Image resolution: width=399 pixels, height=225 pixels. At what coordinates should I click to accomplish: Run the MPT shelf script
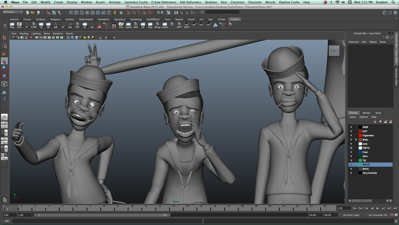pos(179,25)
